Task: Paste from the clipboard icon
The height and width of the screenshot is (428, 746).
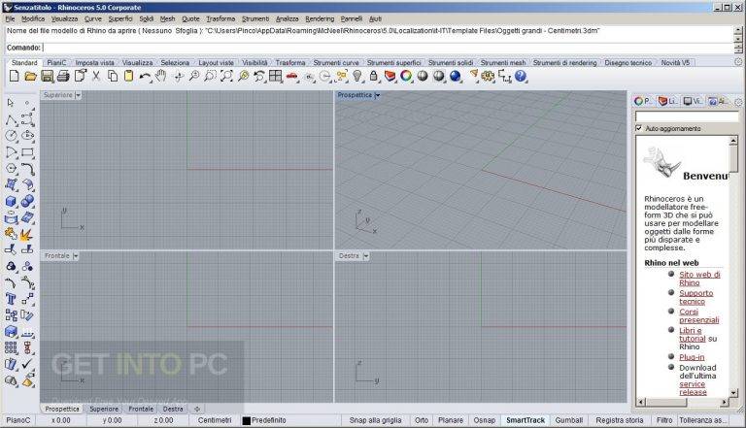Action: (128, 76)
